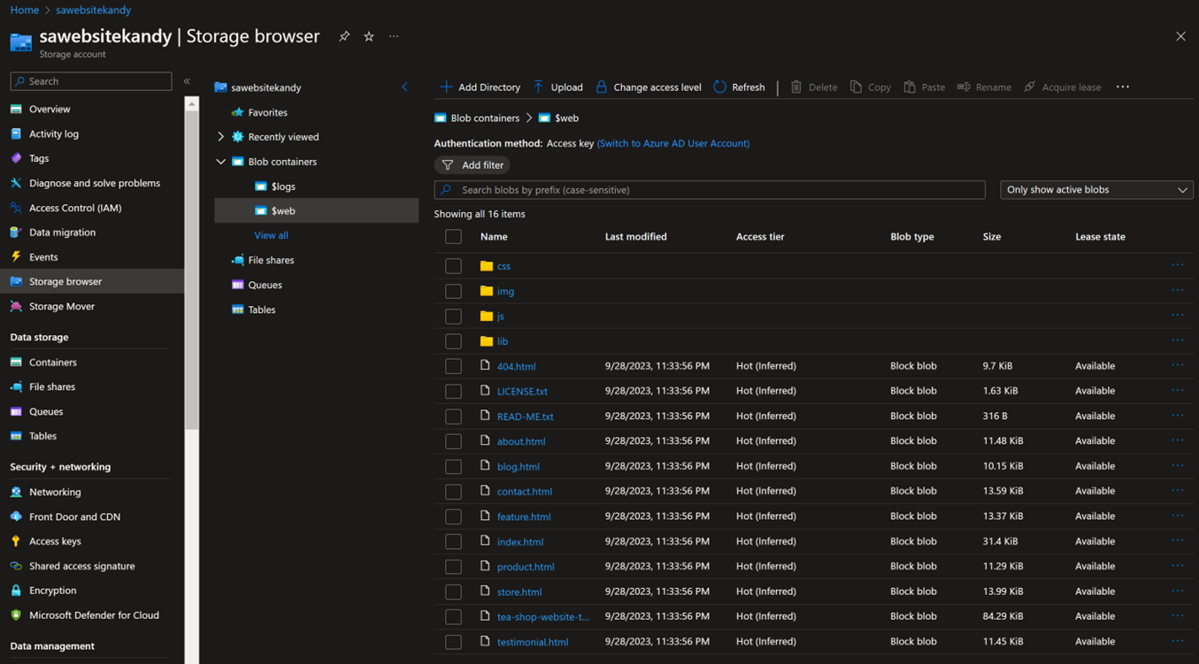Collapse the storage tree panel arrow
This screenshot has height=664, width=1199.
click(x=405, y=87)
